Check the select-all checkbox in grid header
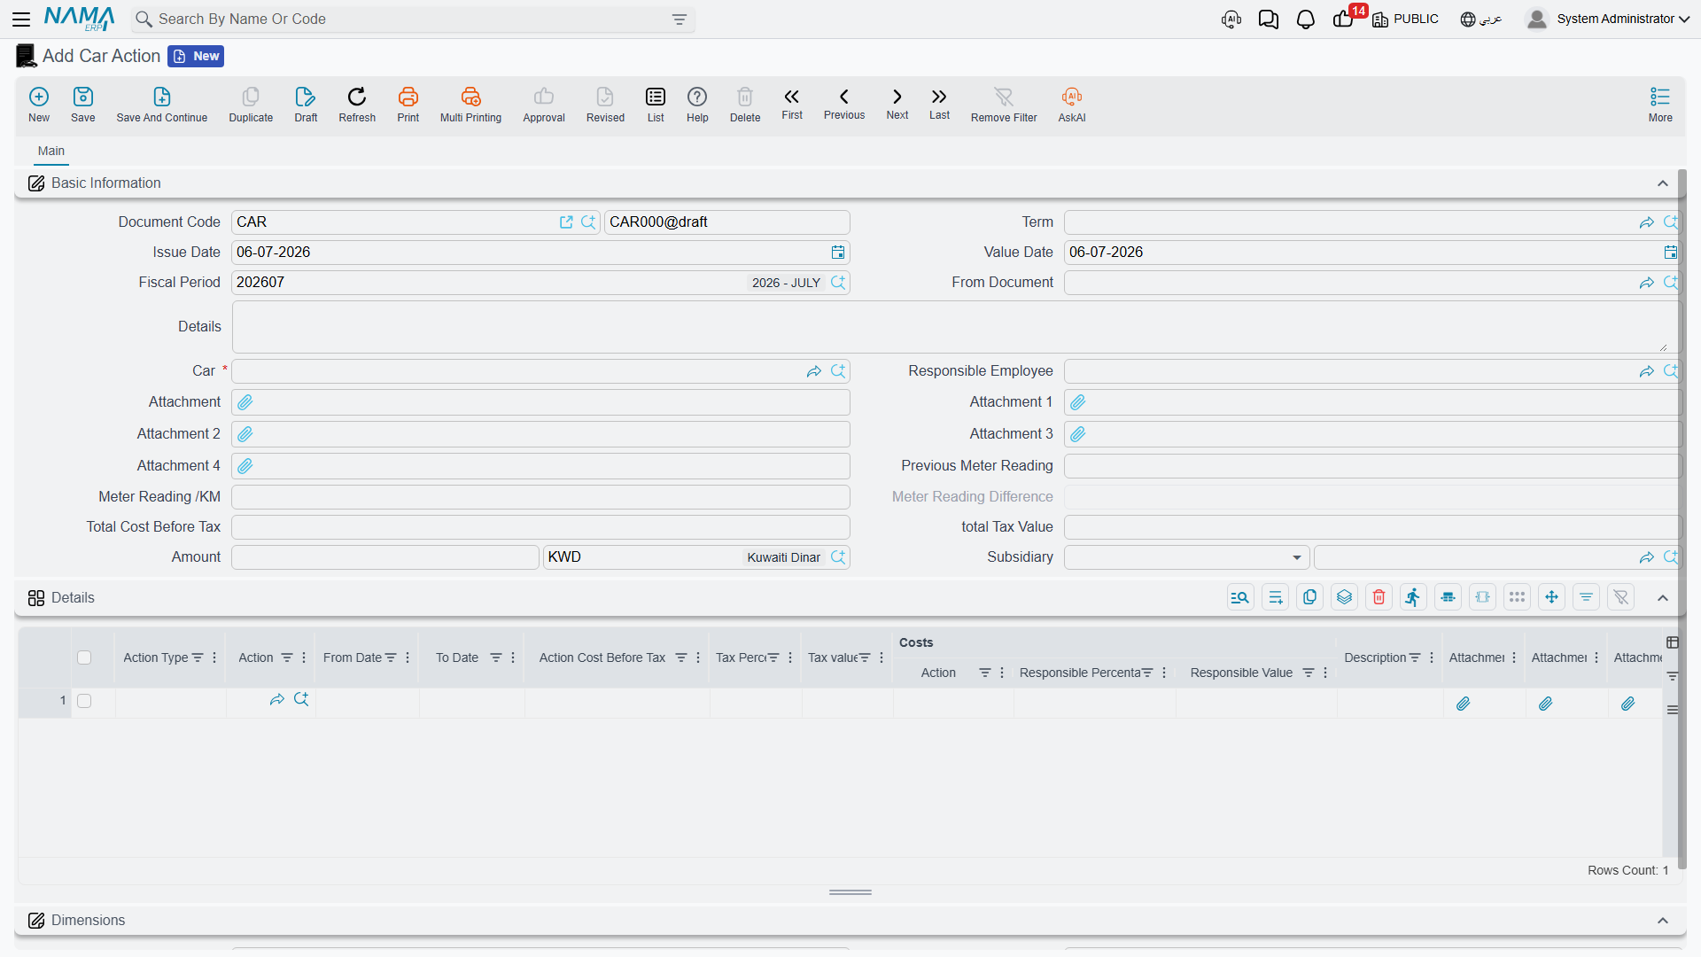1701x957 pixels. pyautogui.click(x=84, y=657)
